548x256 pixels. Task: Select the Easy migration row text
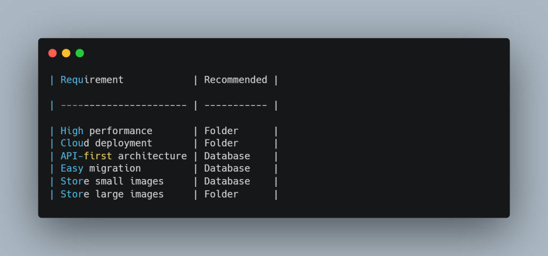101,169
